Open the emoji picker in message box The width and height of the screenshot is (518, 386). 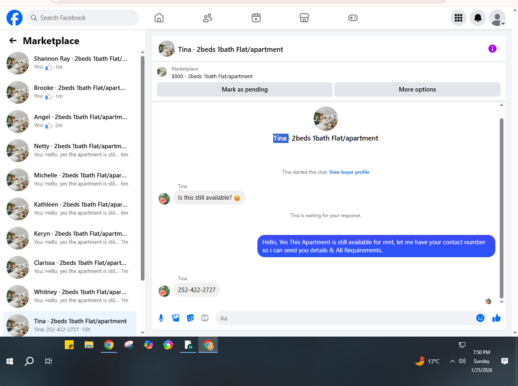[480, 318]
